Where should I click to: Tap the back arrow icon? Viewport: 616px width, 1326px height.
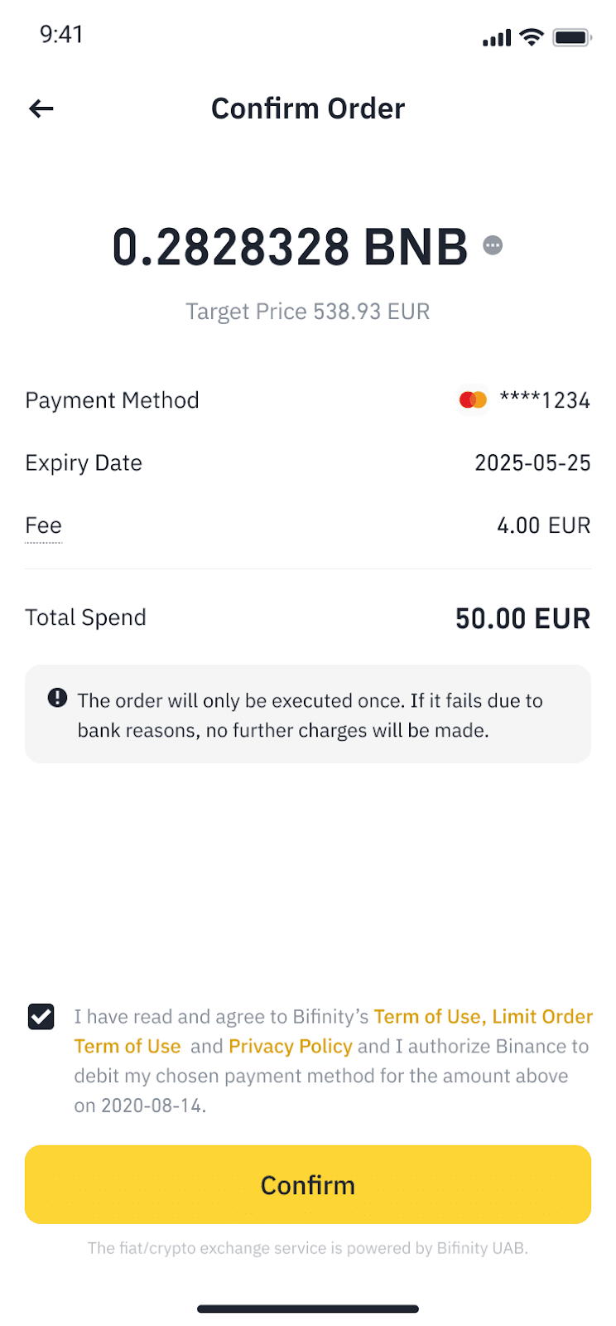tap(41, 109)
